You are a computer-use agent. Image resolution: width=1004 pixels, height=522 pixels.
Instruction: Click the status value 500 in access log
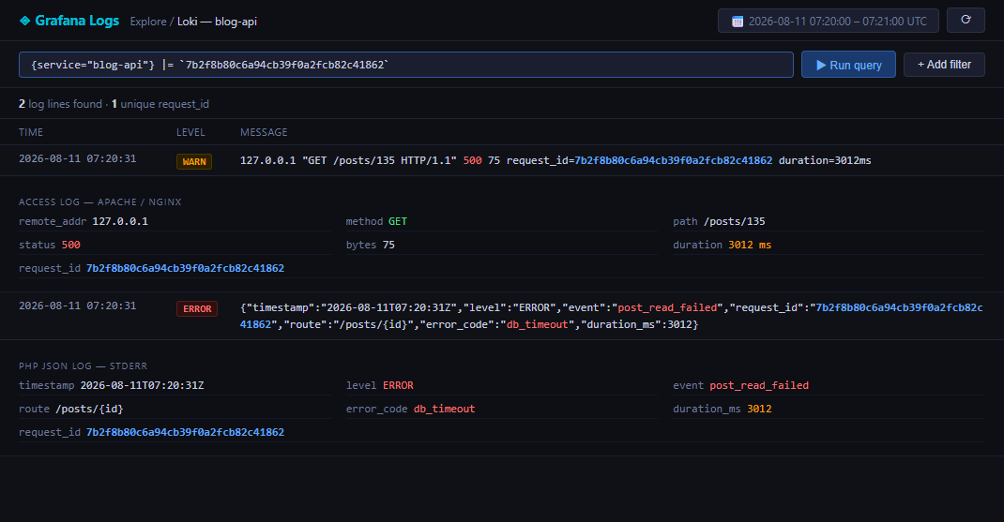(71, 245)
